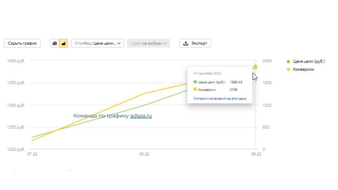Click the 08.22 axis label
338x190 pixels.
pos(144,154)
